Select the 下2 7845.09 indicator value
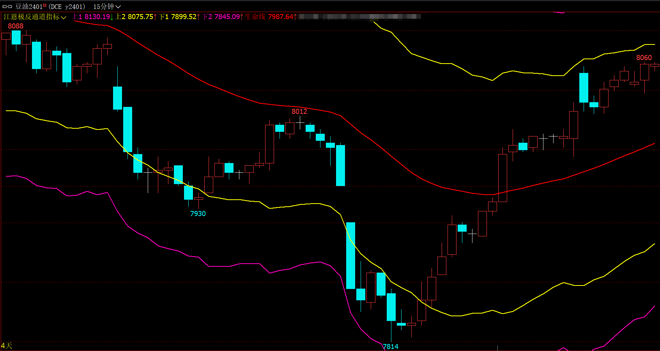The height and width of the screenshot is (351, 660). [222, 17]
